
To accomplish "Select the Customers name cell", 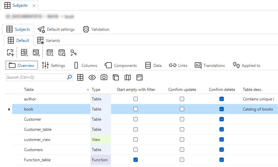I will (x=51, y=150).
